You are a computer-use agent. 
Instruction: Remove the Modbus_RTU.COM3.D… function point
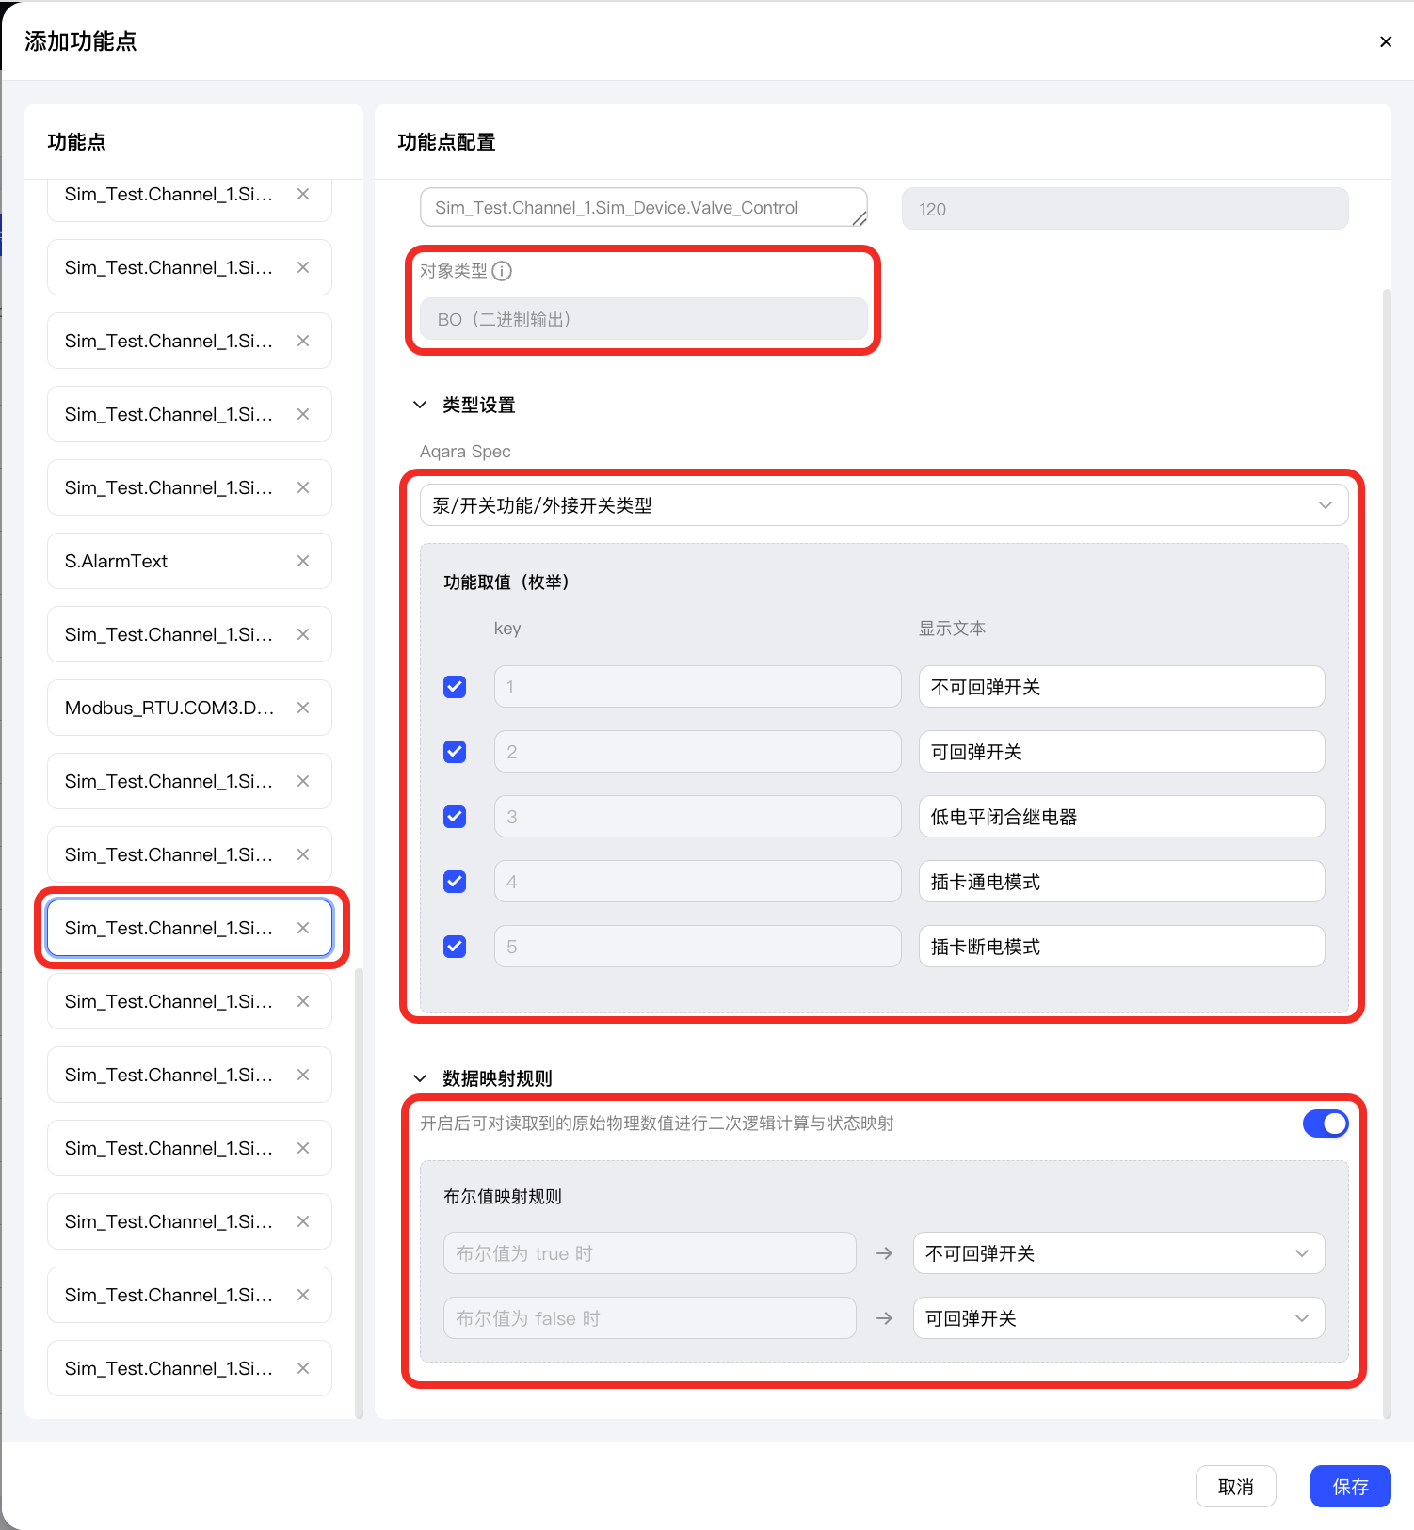pyautogui.click(x=303, y=708)
